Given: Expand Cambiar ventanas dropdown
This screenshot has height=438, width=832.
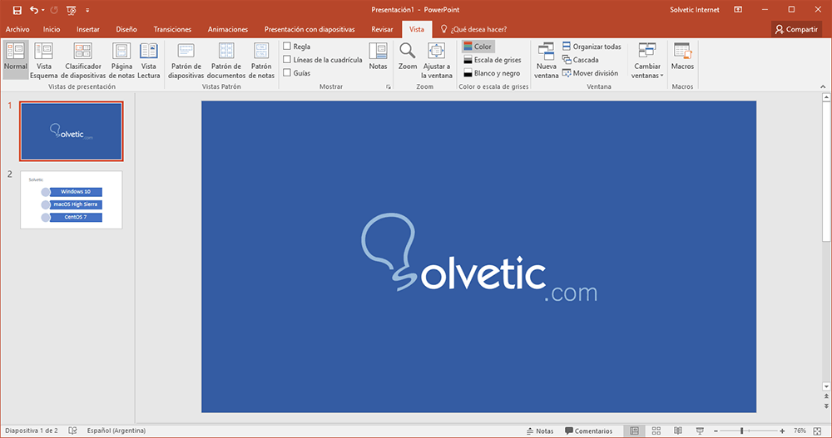Looking at the screenshot, I should pyautogui.click(x=647, y=59).
